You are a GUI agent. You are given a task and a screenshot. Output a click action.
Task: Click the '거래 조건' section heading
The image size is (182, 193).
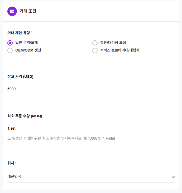click(x=28, y=11)
